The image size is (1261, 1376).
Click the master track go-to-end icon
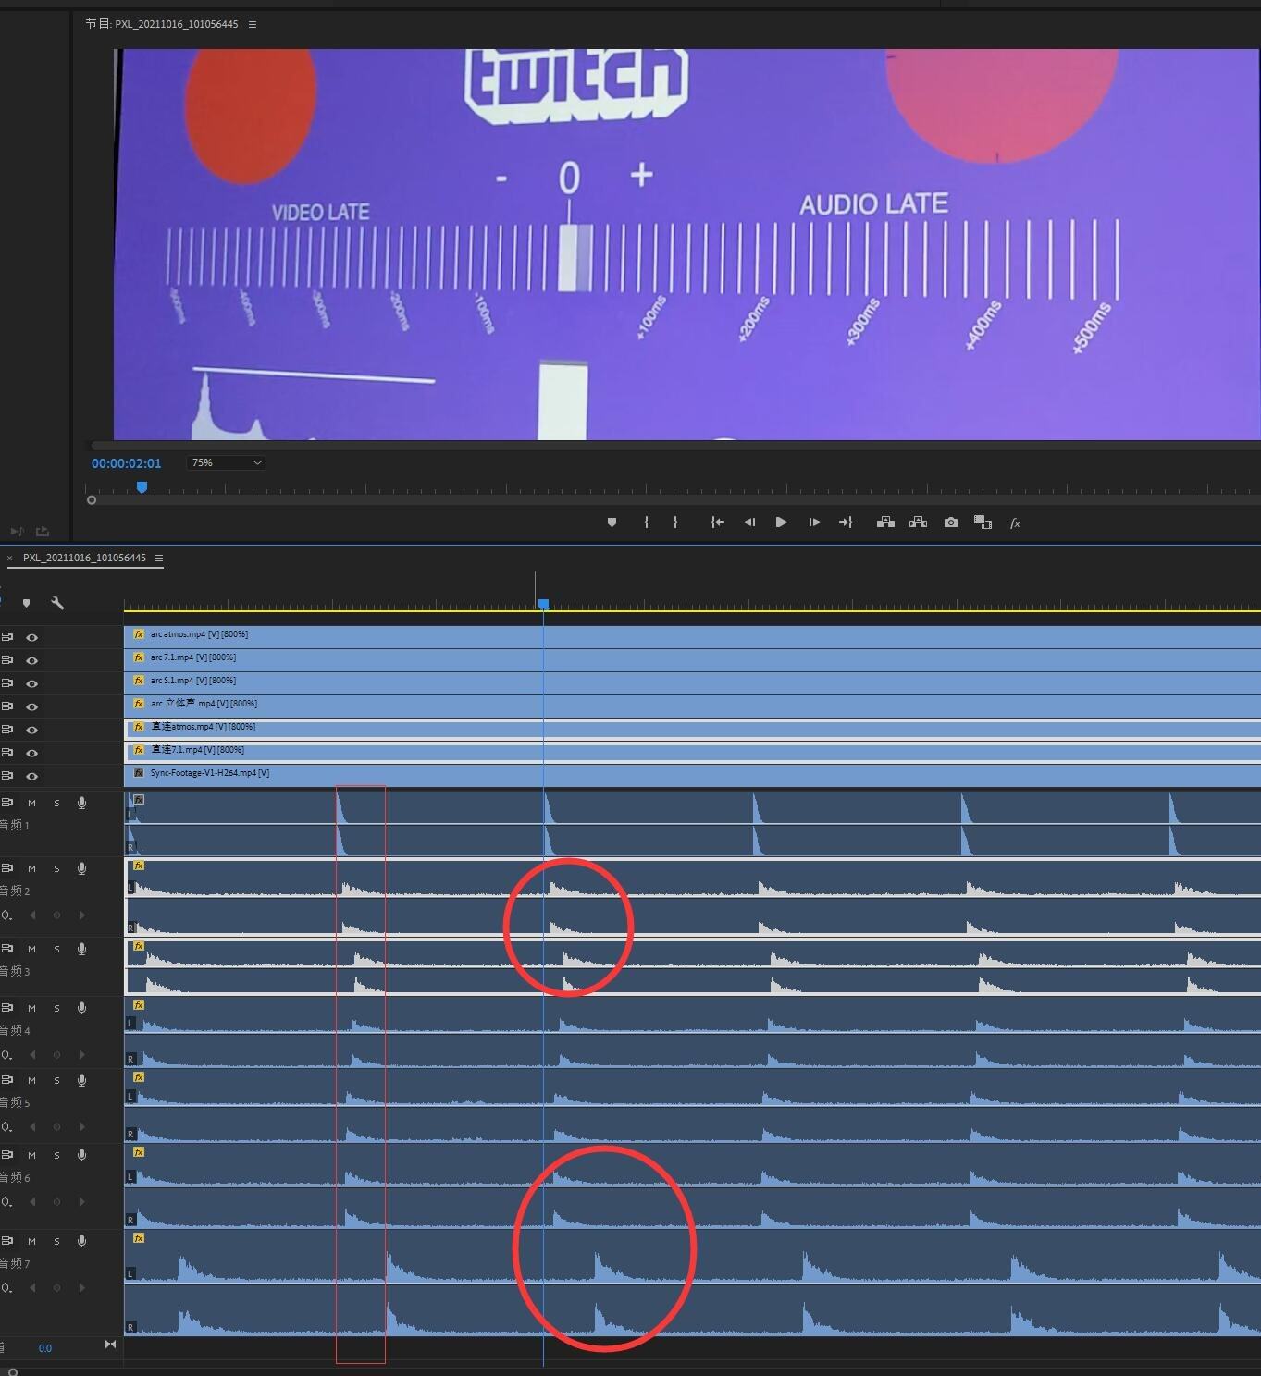(110, 1345)
